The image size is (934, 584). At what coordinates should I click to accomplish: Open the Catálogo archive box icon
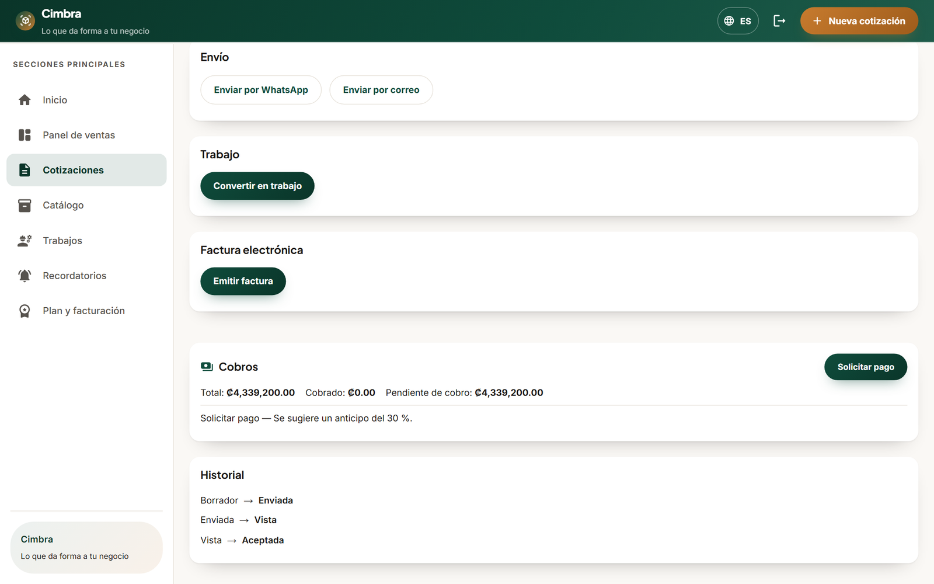tap(25, 206)
